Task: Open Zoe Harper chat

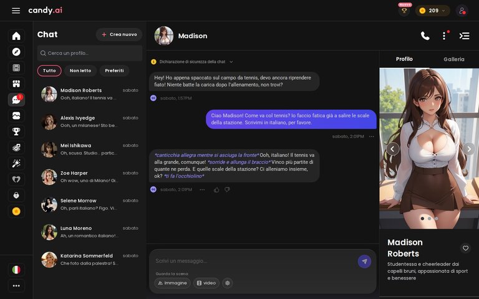Action: pyautogui.click(x=90, y=177)
